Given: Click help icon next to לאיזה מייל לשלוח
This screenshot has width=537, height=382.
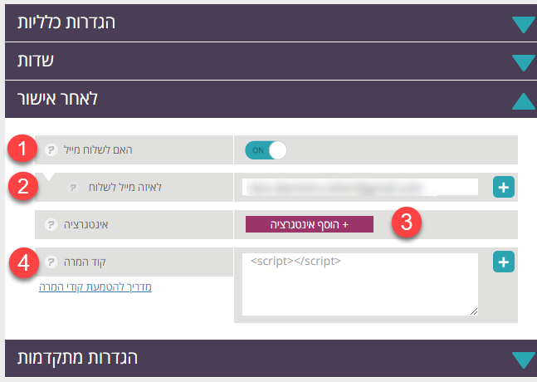Looking at the screenshot, I should [x=73, y=187].
